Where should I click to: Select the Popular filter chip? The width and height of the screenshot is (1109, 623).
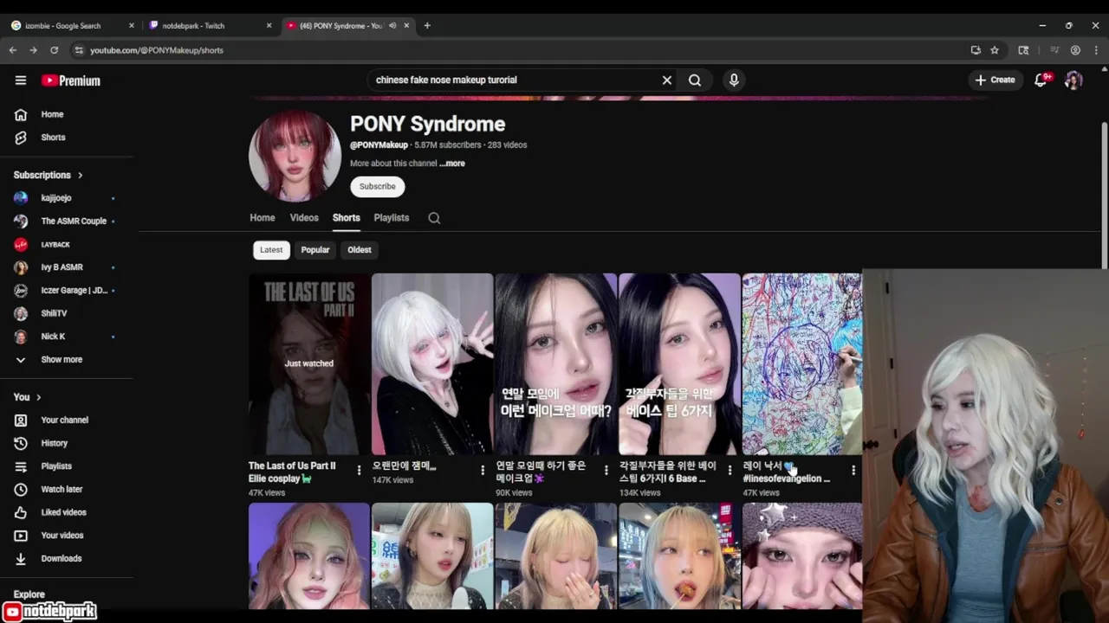pyautogui.click(x=315, y=250)
